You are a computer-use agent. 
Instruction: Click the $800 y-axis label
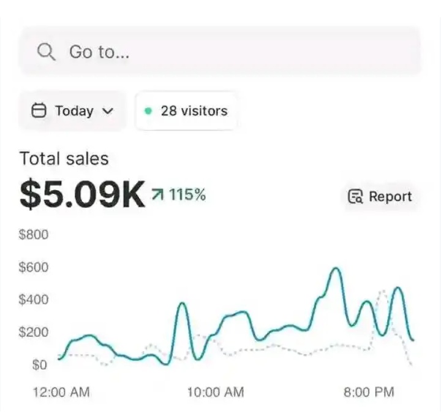click(34, 235)
